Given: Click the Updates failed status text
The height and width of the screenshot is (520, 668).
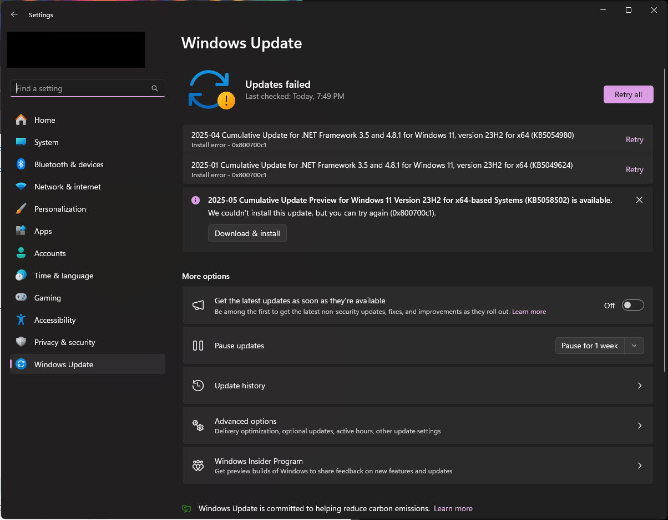Looking at the screenshot, I should pyautogui.click(x=278, y=84).
